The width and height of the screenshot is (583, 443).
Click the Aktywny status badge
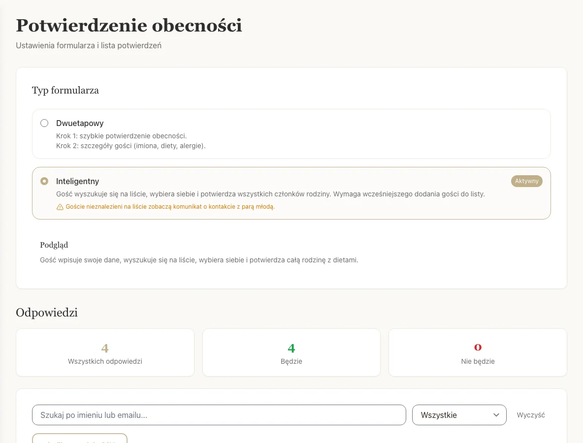(526, 181)
